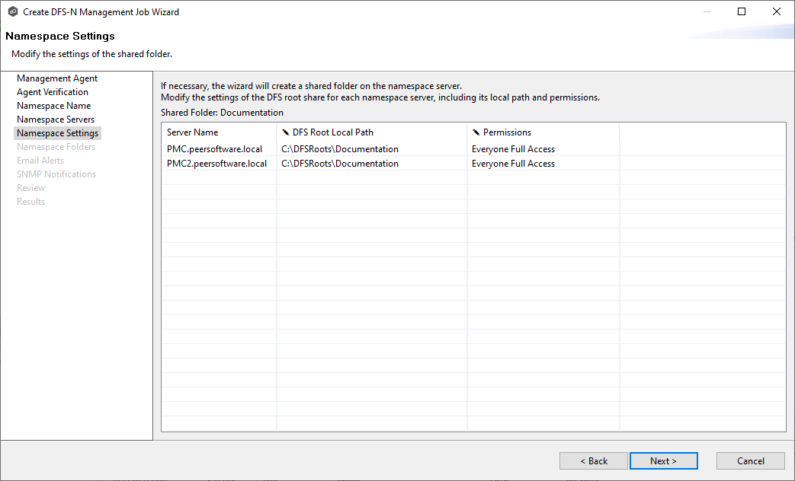
Task: Click the Permissions column header
Action: point(543,132)
